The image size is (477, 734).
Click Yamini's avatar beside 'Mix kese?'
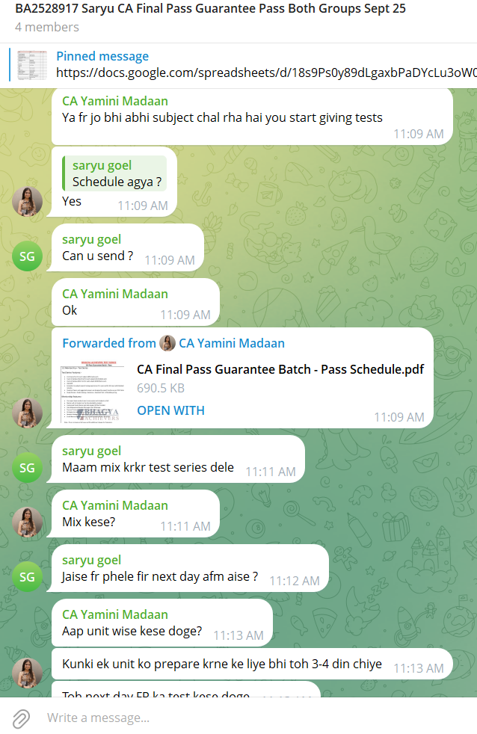pyautogui.click(x=27, y=522)
